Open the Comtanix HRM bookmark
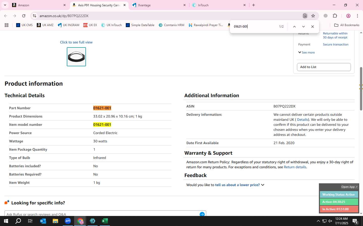Image resolution: width=363 pixels, height=226 pixels. point(171,25)
